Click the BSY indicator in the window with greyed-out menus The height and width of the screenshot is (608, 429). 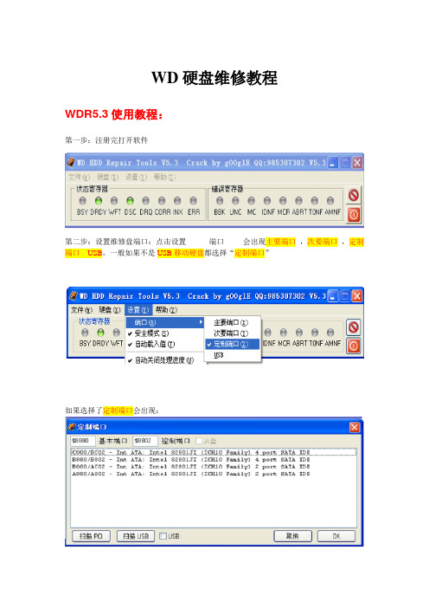point(82,201)
